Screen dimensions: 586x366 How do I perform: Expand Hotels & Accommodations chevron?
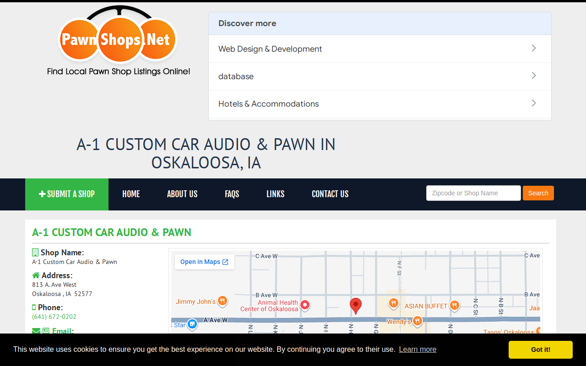click(534, 103)
